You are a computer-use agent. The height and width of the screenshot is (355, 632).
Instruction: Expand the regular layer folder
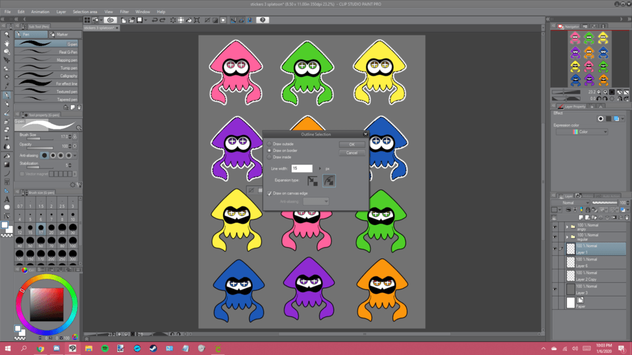(x=567, y=237)
